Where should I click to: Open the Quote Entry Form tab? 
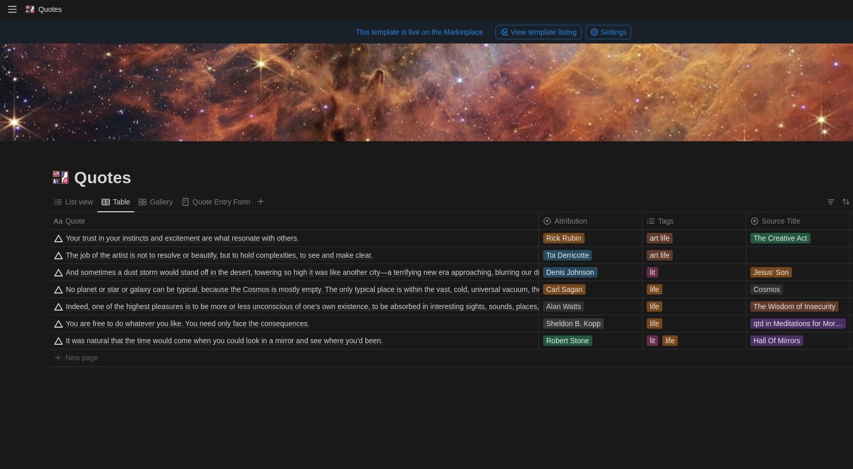(x=216, y=202)
